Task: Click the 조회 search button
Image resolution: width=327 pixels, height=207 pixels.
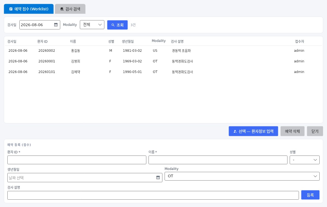Action: pyautogui.click(x=117, y=25)
